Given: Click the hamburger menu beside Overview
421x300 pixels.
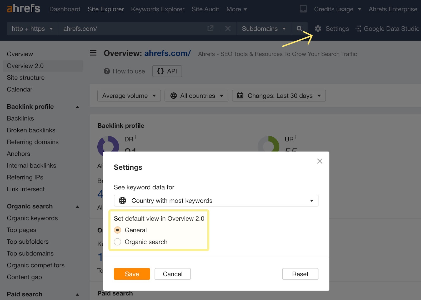Looking at the screenshot, I should (93, 53).
